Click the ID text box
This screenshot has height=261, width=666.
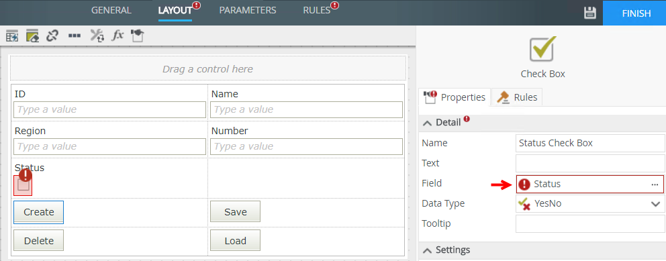click(x=109, y=109)
